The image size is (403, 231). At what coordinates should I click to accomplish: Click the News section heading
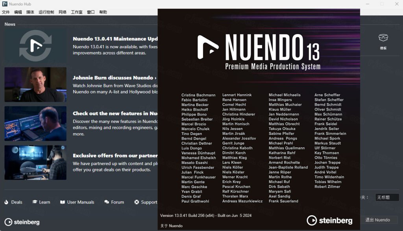click(x=10, y=24)
